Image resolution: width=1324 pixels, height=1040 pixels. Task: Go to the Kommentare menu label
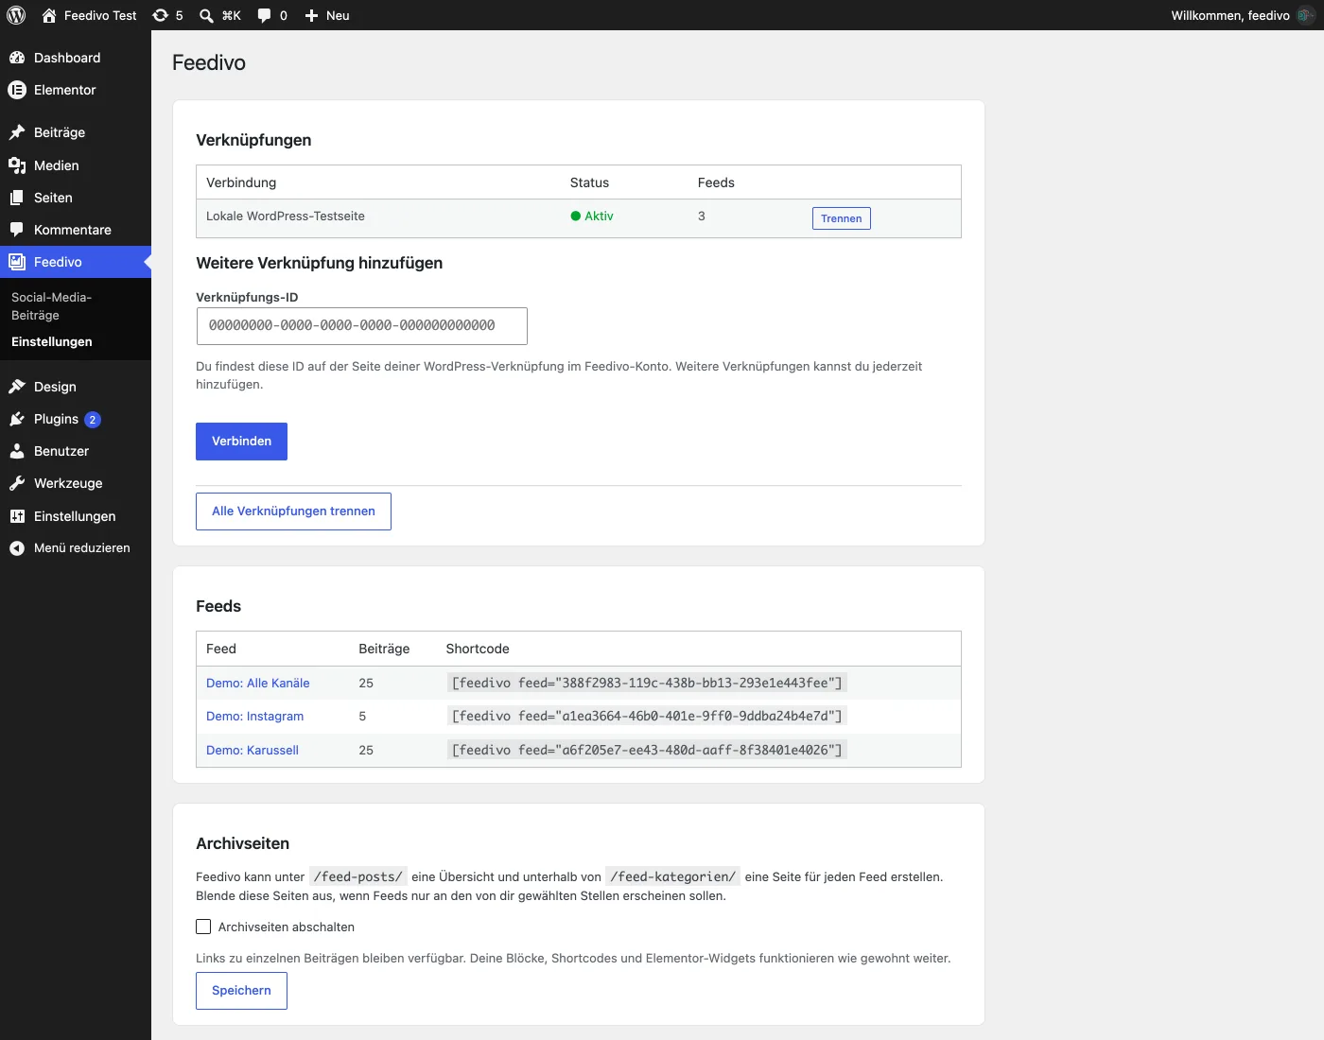click(73, 230)
